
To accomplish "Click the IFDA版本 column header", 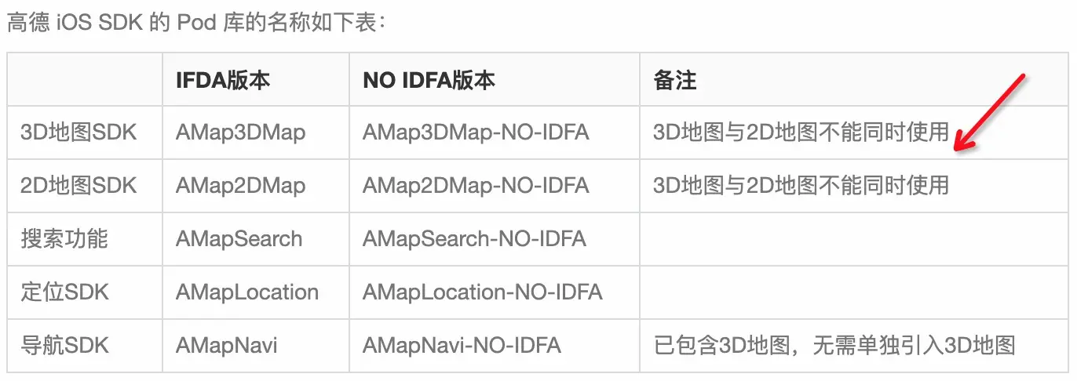I will 223,80.
